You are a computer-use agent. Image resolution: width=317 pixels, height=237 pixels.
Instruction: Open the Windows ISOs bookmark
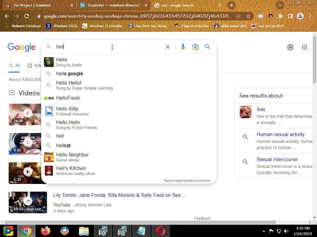point(62,26)
